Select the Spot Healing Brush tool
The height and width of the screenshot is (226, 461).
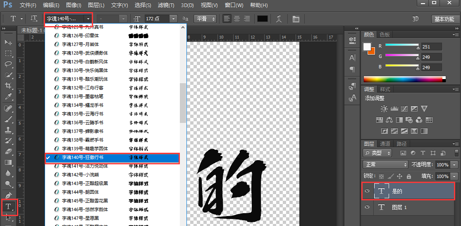coord(8,108)
